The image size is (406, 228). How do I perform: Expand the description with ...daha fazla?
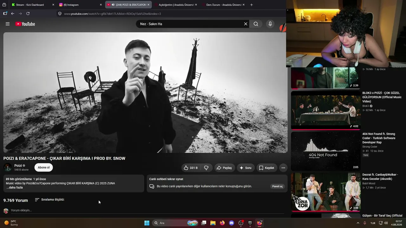tap(15, 187)
